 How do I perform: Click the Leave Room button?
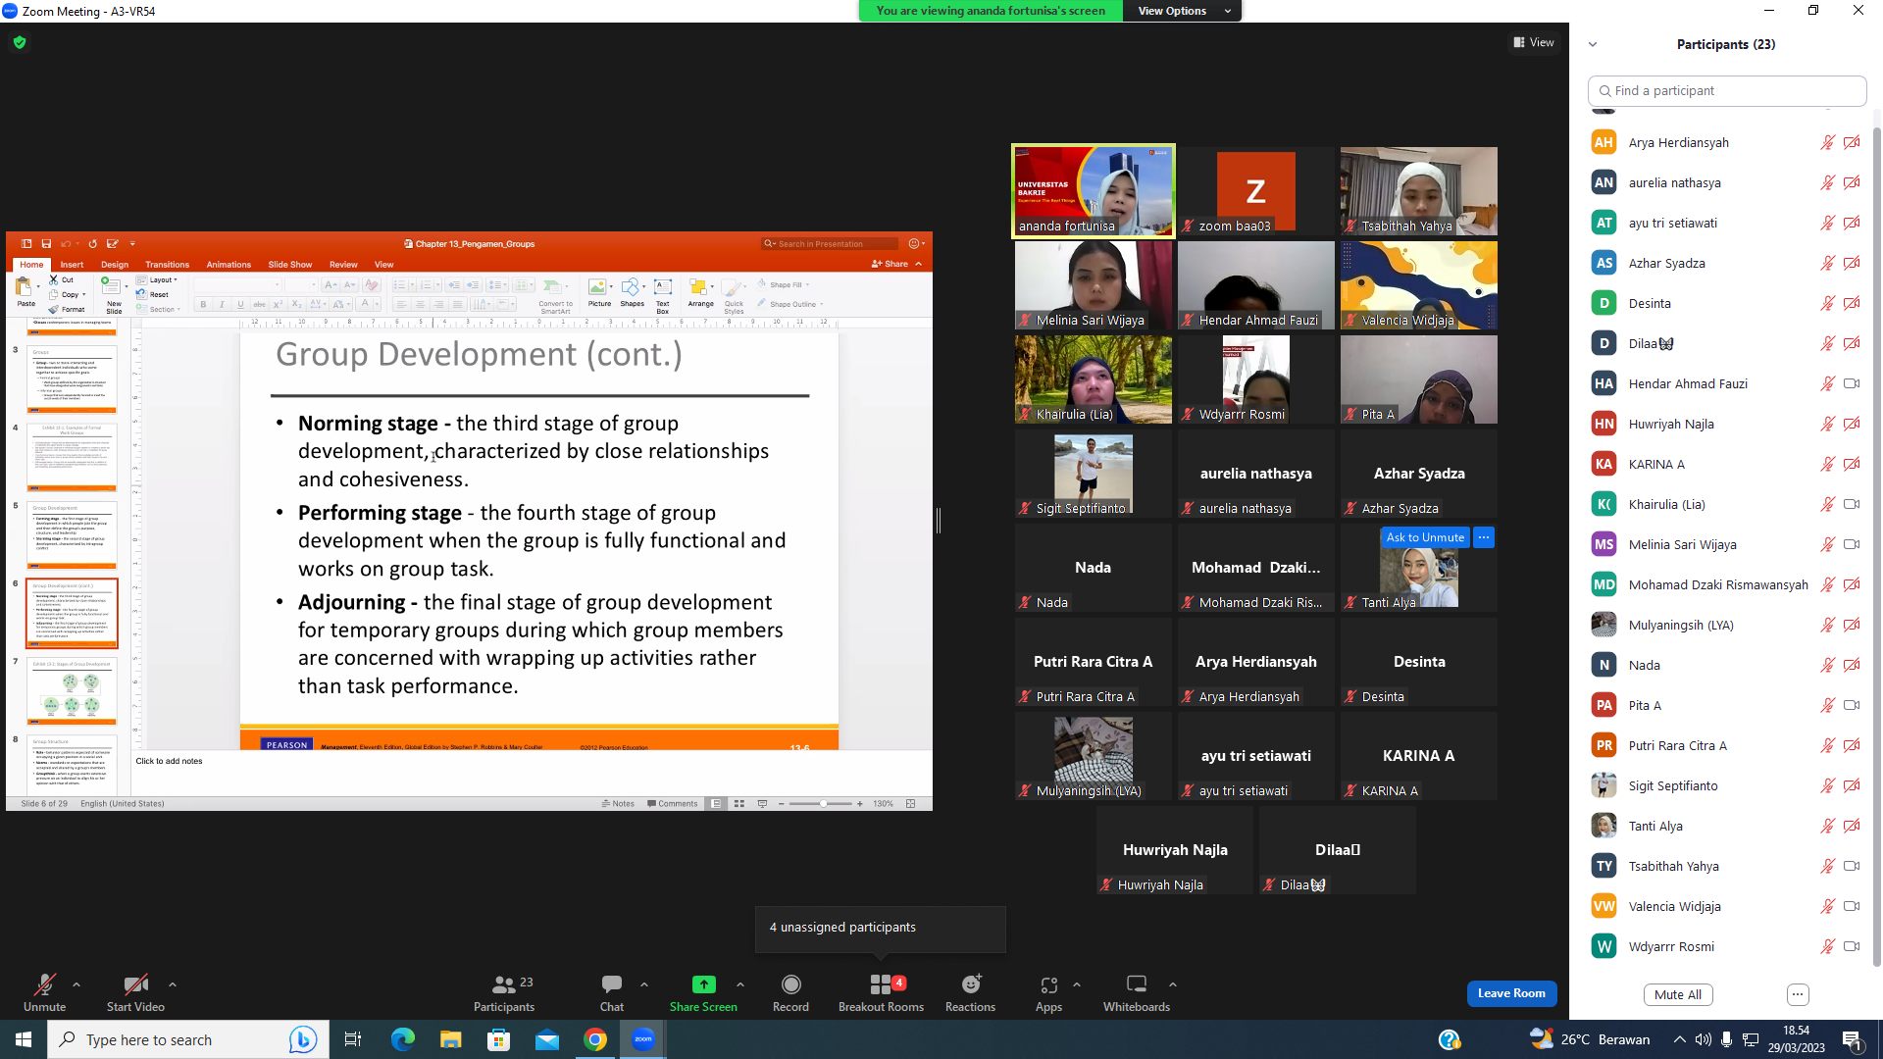1511,993
